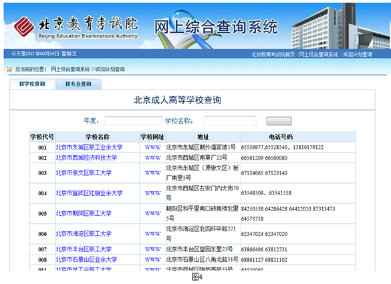Open the 北京市海淀区职工大学 link
The height and width of the screenshot is (284, 391).
pos(84,234)
